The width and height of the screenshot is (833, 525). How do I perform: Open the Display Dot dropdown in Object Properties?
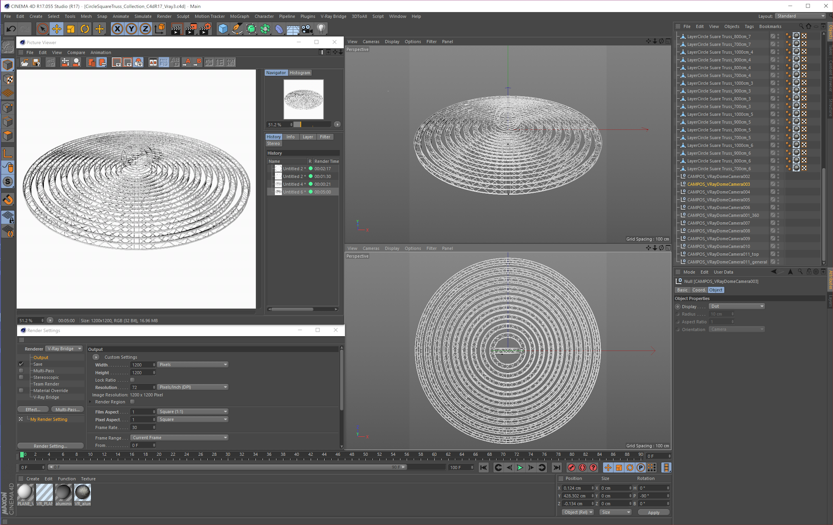[737, 306]
